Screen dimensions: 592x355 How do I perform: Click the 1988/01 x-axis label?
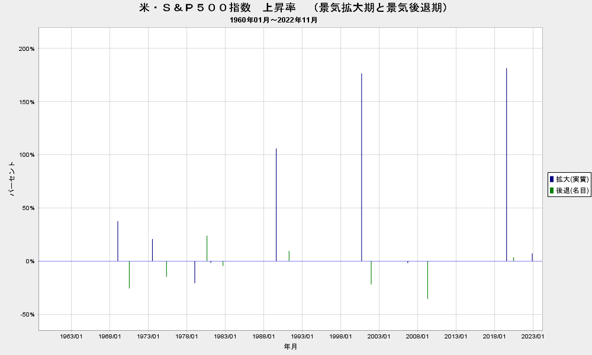coord(263,336)
